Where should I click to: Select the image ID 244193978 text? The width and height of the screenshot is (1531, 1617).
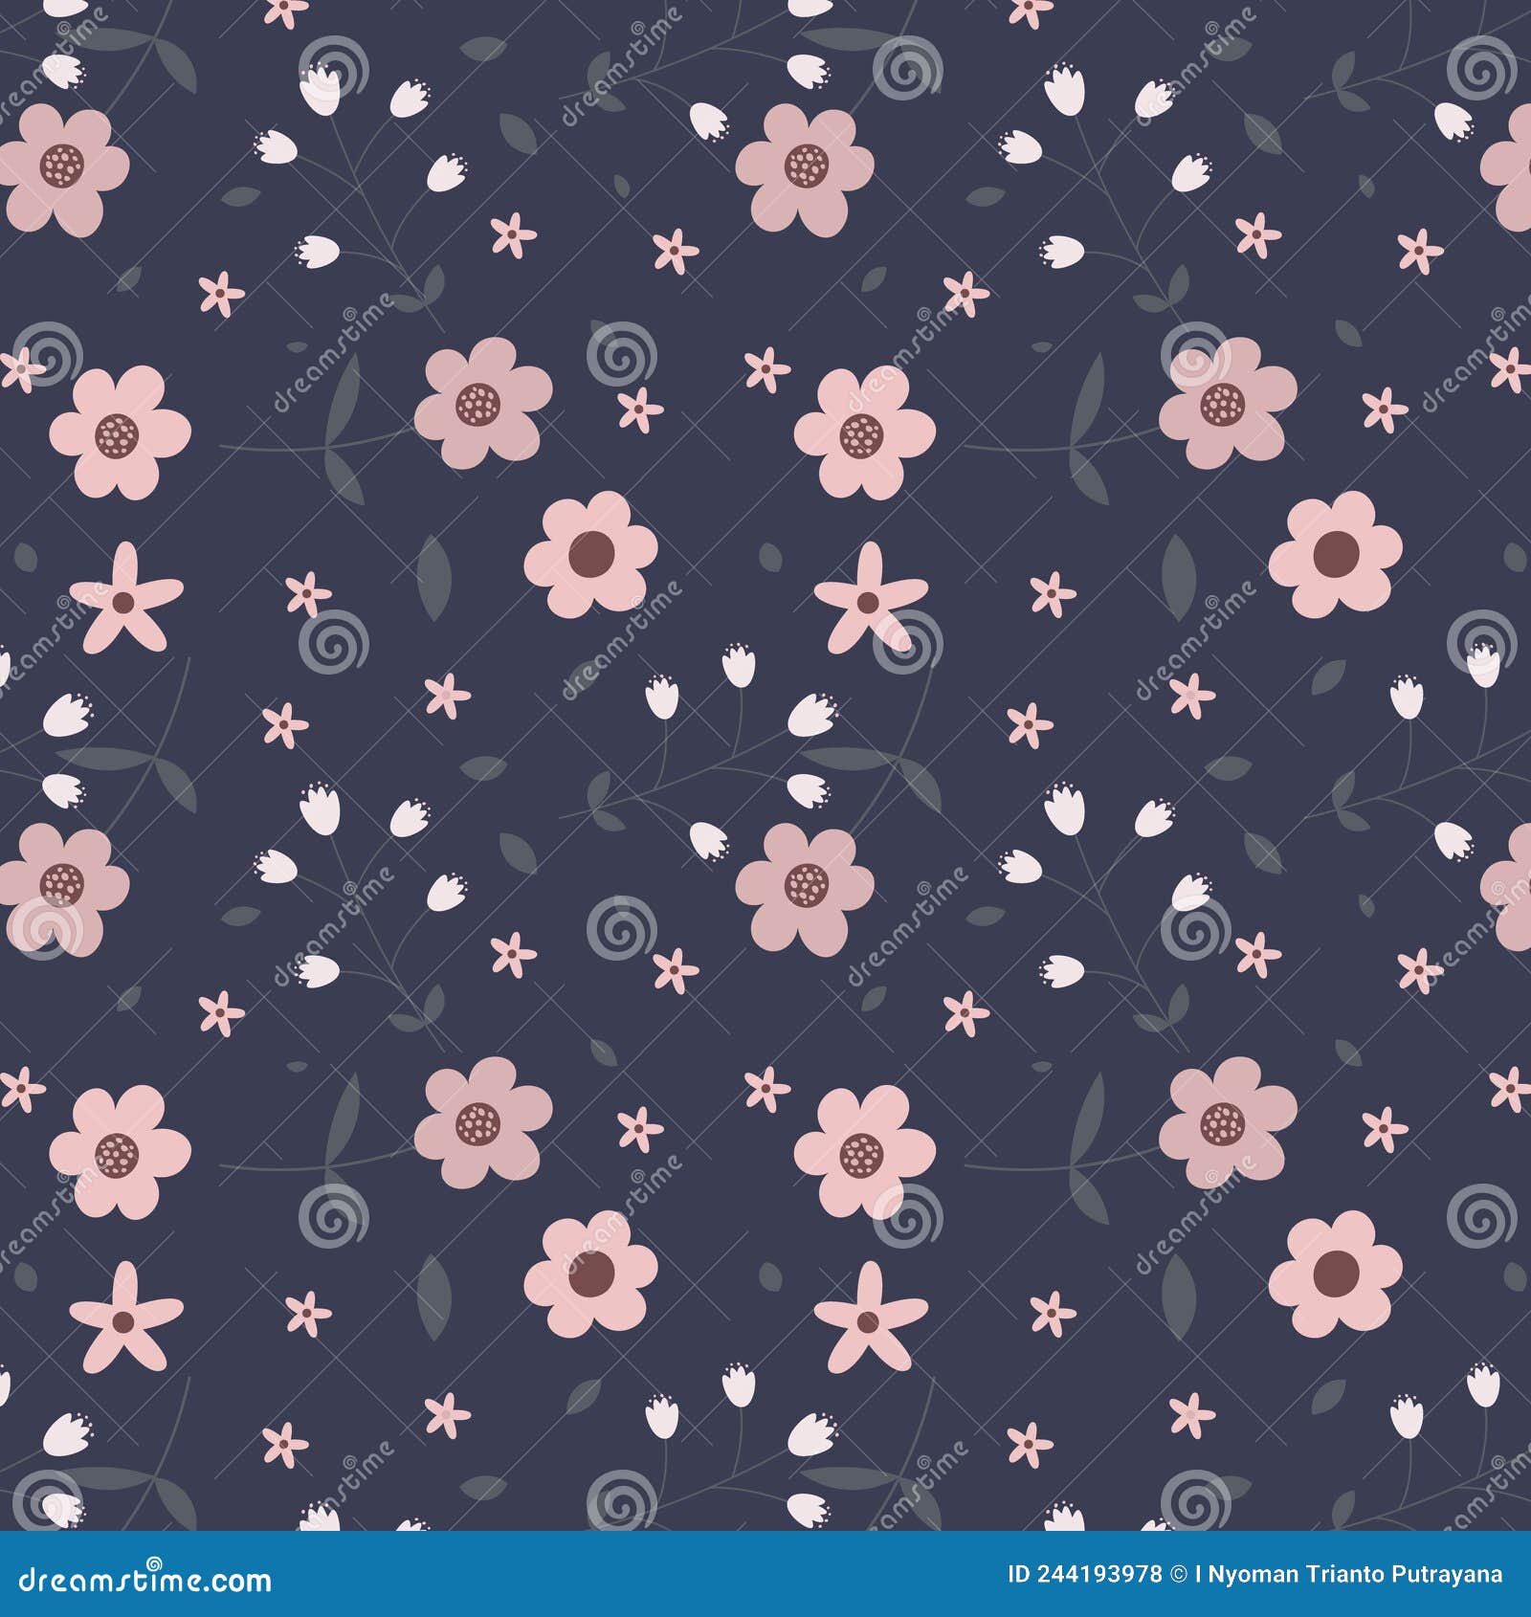1086,1575
